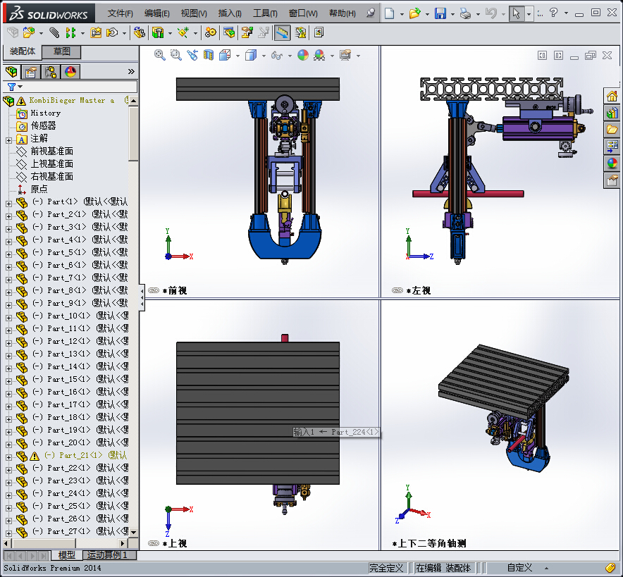Select the 前视基准面 plane in tree

coord(51,151)
